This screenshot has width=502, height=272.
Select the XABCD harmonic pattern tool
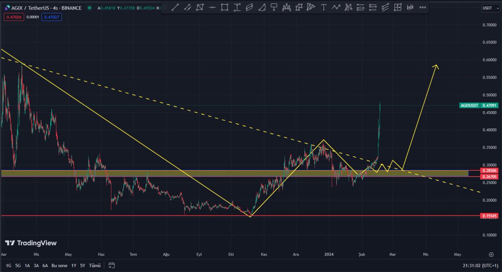(x=348, y=7)
